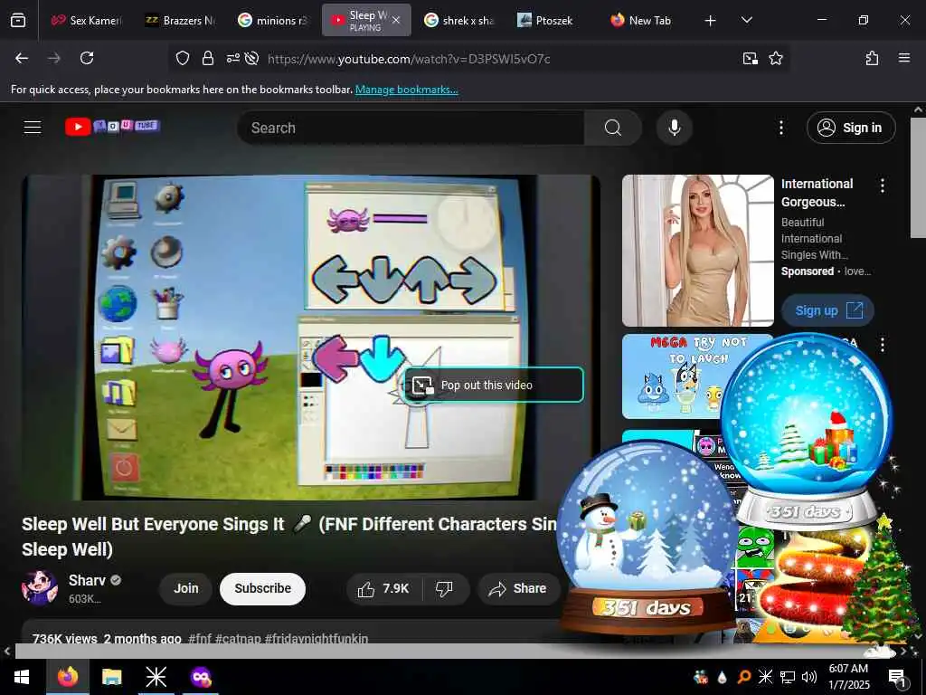Open the International Gorgeous sponsored thumbnail

[x=697, y=250]
